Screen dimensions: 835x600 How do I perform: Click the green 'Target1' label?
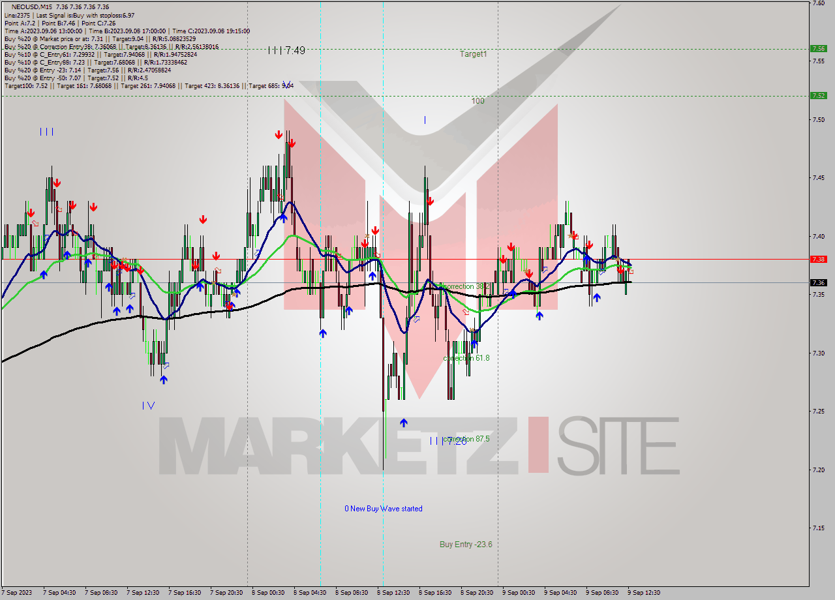tap(473, 54)
